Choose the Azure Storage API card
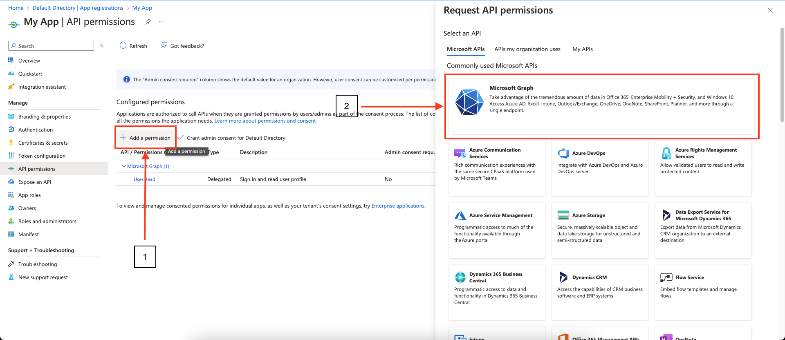The image size is (785, 340). click(600, 230)
